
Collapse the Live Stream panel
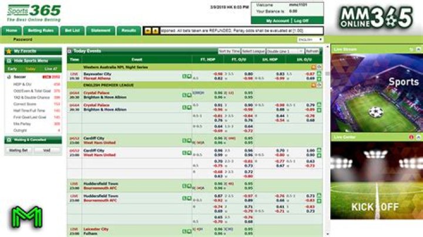(x=418, y=49)
